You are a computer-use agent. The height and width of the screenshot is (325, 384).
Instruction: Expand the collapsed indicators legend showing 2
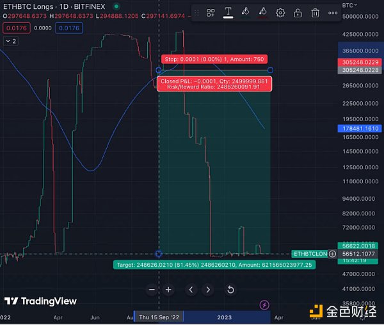click(11, 41)
